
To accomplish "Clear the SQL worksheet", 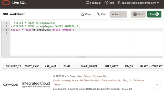I will coord(86,14).
